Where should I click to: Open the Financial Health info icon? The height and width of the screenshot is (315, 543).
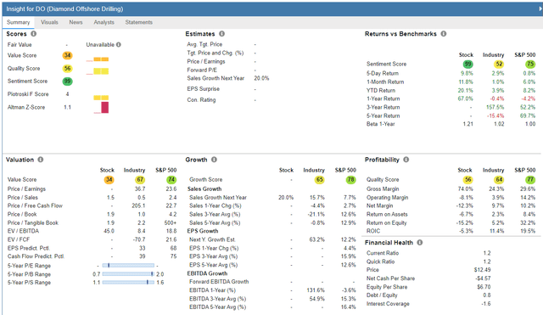[x=420, y=243]
